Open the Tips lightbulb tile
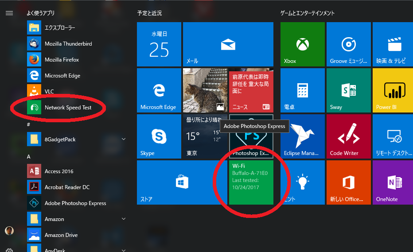Image resolution: width=413 pixels, height=252 pixels. (x=303, y=182)
